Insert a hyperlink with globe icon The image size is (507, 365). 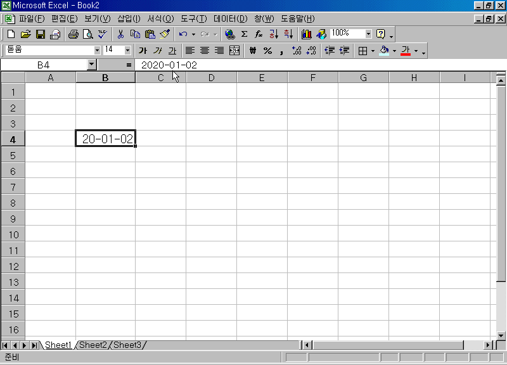229,34
